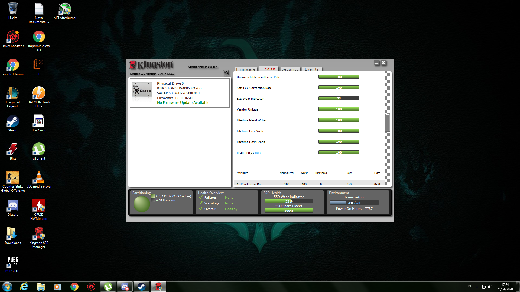Click the volume speaker tray icon
520x292 pixels.
click(490, 287)
